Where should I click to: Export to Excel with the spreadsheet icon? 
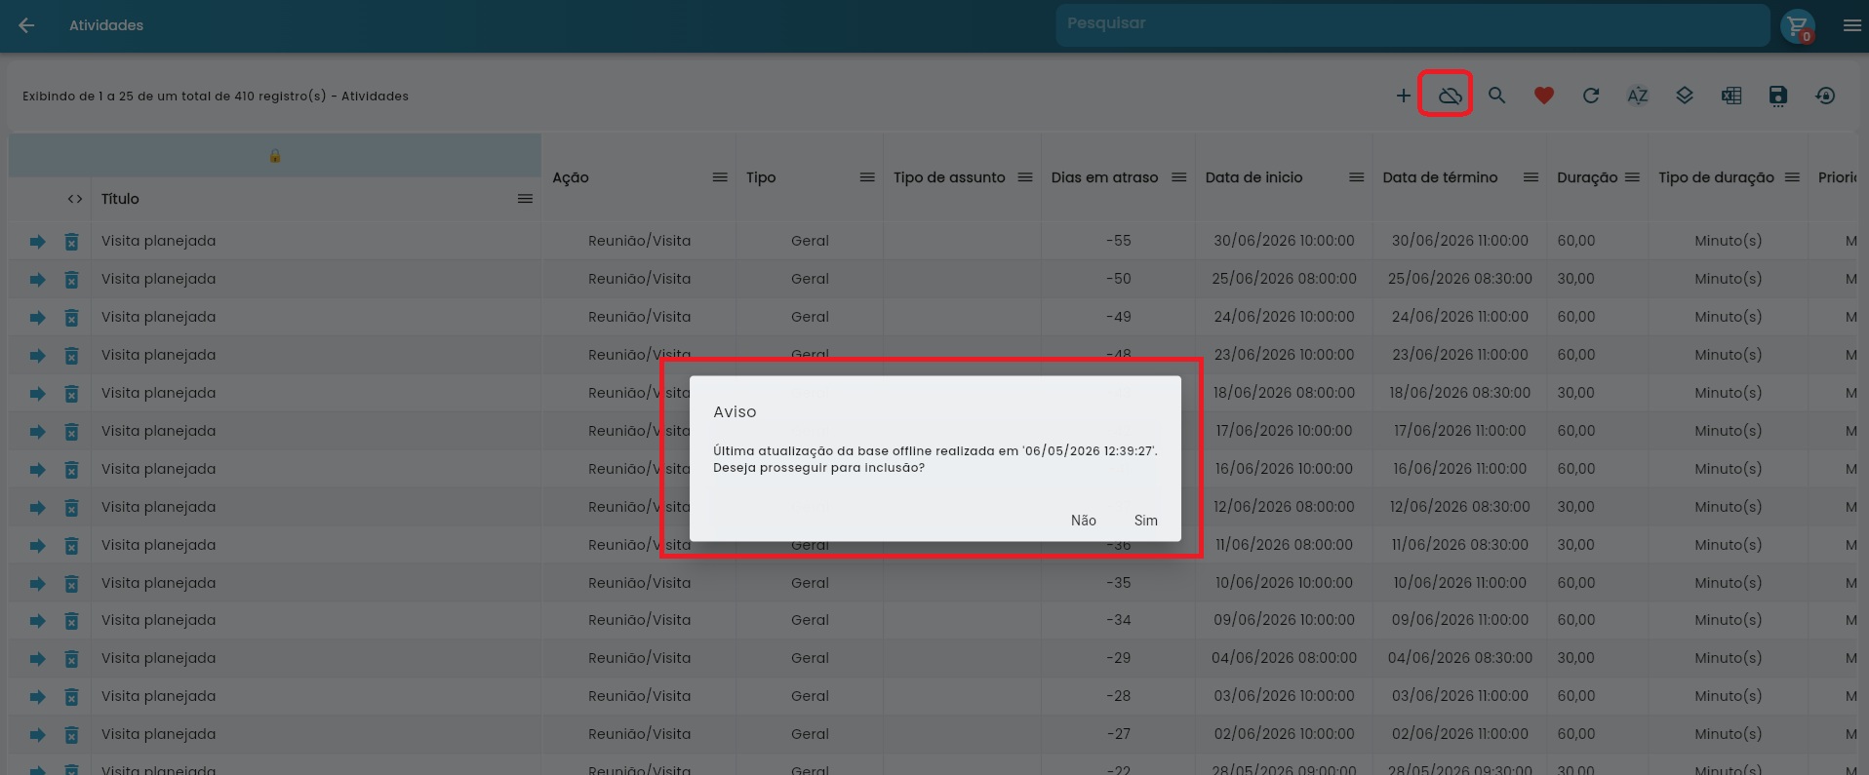(x=1730, y=96)
